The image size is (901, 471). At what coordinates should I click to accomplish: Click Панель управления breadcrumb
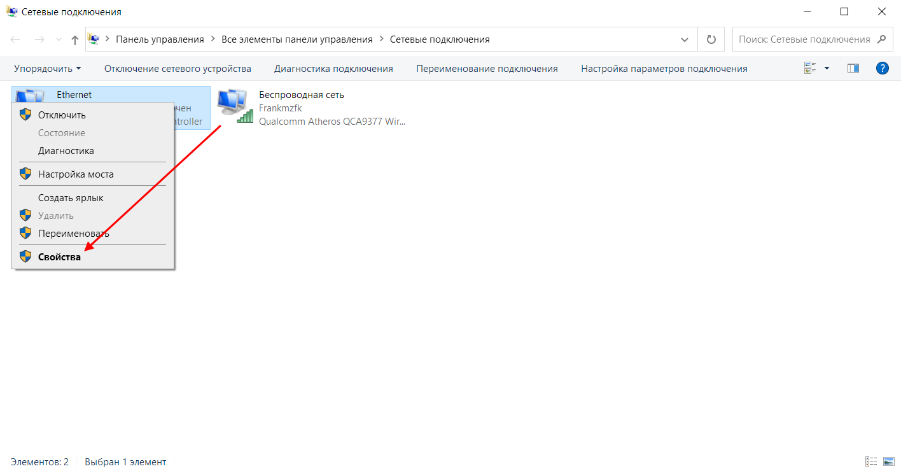160,39
